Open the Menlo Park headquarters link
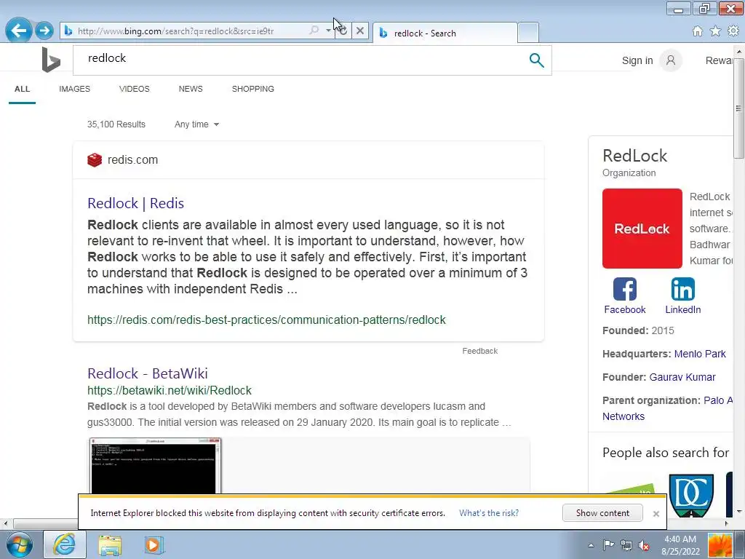 point(700,354)
